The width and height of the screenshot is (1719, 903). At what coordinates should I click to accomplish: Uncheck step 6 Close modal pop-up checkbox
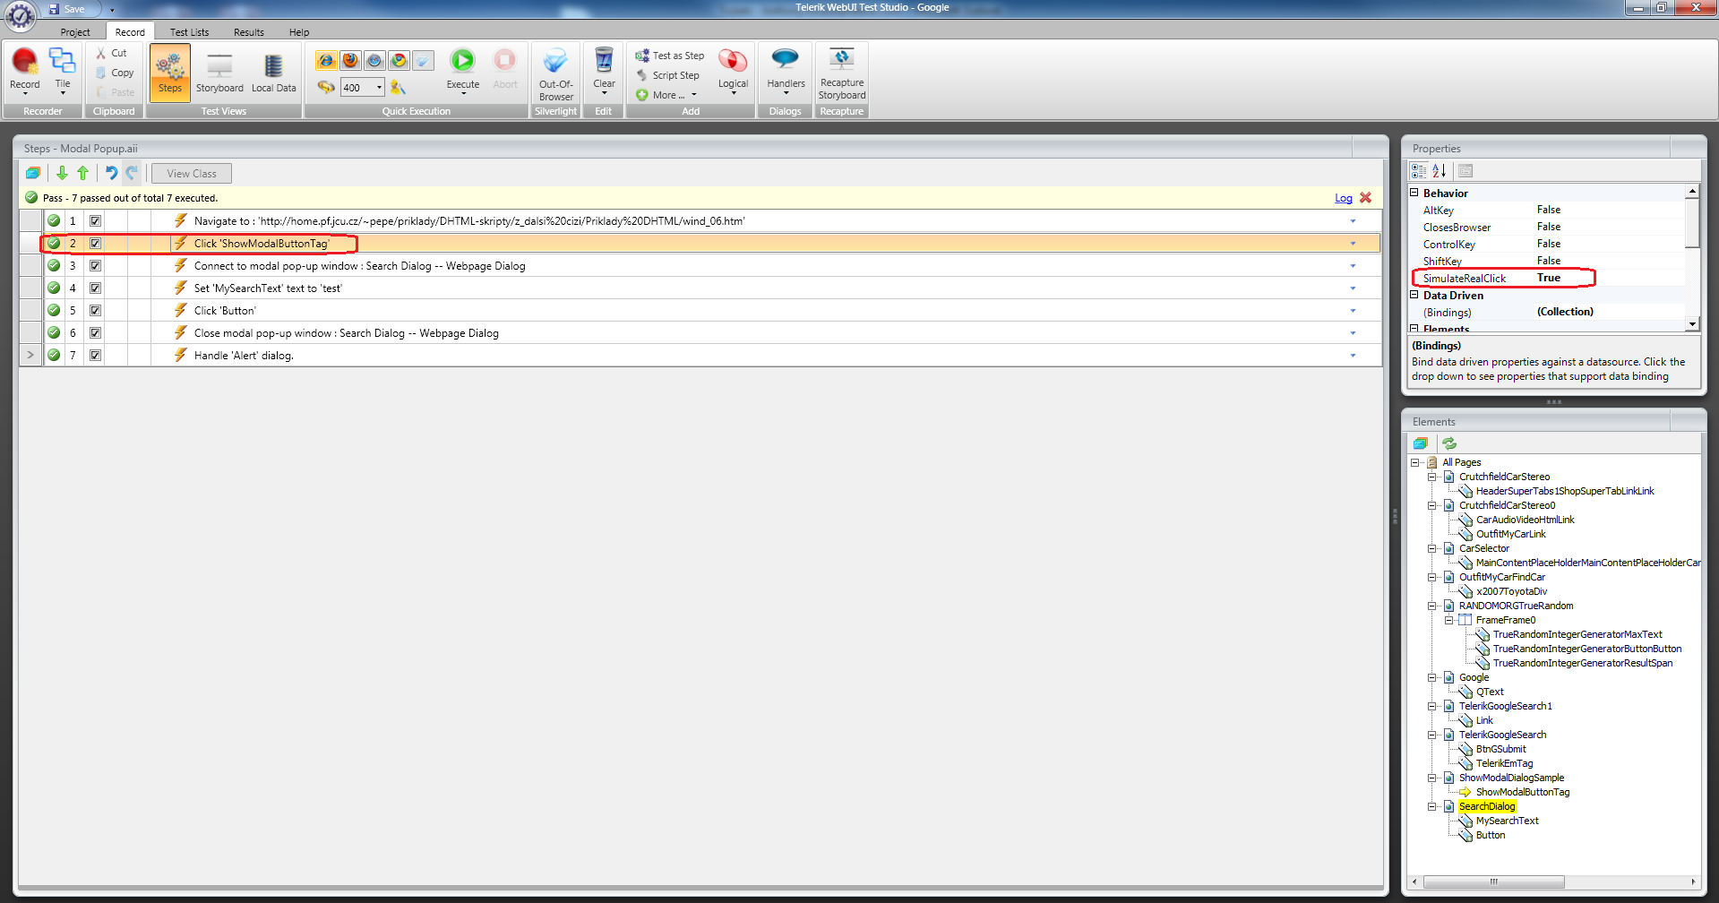(x=95, y=332)
